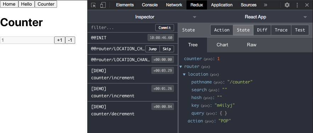Activate the inspect element picker icon

[94, 5]
